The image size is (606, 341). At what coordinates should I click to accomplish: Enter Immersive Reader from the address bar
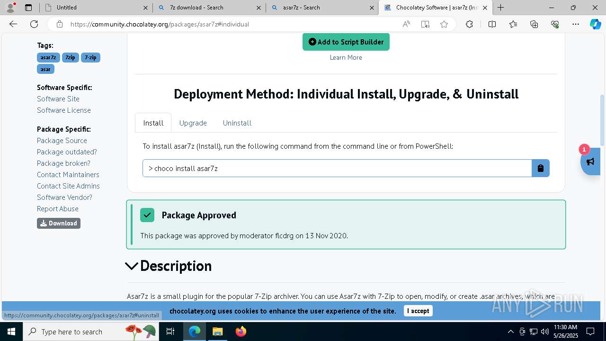tap(425, 24)
